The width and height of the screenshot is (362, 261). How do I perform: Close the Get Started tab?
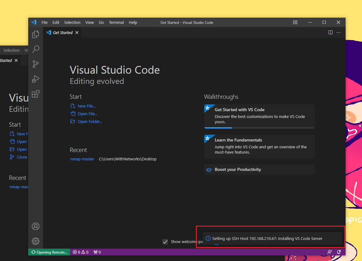click(x=77, y=33)
